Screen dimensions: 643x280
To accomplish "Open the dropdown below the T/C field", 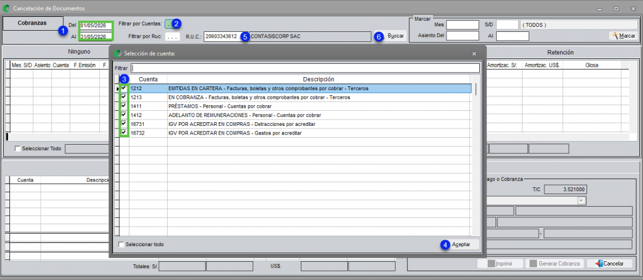I will (581, 200).
